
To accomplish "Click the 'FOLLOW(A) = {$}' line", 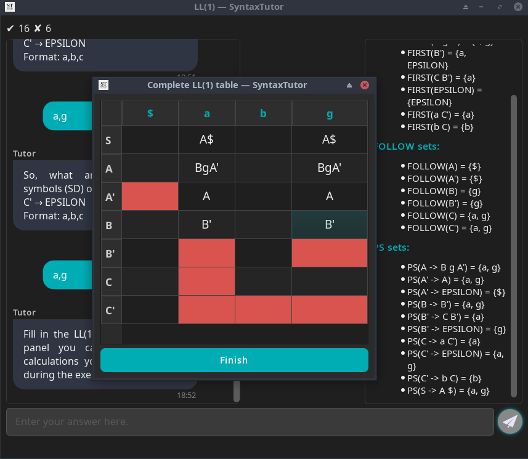I will (x=444, y=166).
